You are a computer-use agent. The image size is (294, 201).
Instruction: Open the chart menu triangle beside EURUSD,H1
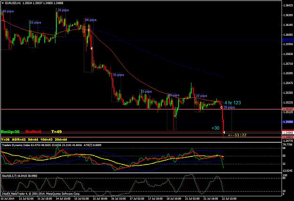pyautogui.click(x=3, y=3)
